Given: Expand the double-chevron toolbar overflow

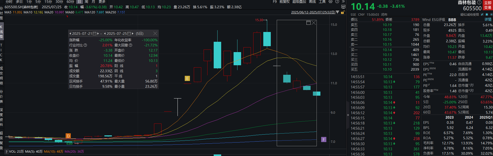Looking at the screenshot, I should pos(343,2).
